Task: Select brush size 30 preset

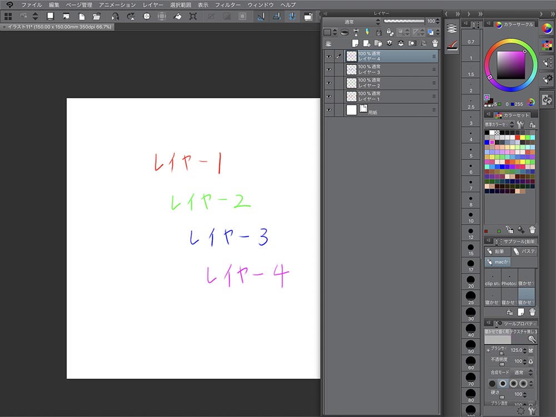Action: point(471,314)
